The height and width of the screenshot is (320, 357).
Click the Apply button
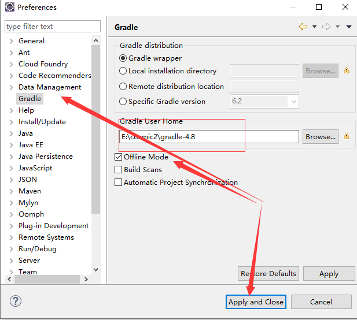click(x=329, y=273)
